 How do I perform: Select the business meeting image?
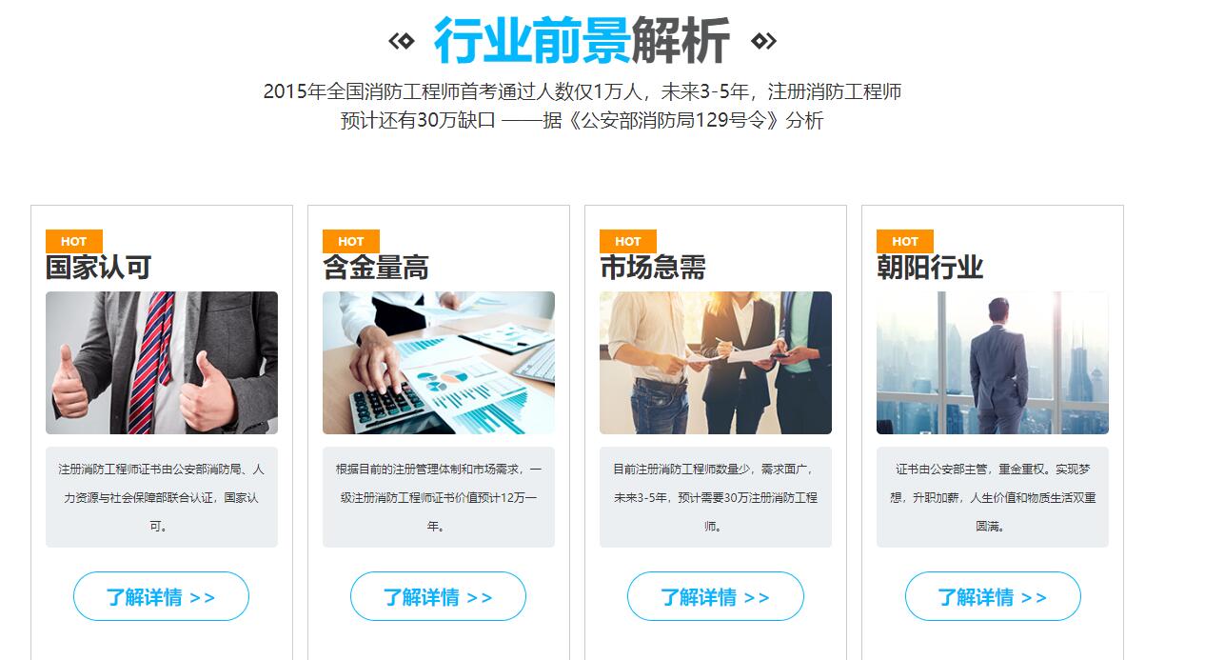(x=716, y=363)
